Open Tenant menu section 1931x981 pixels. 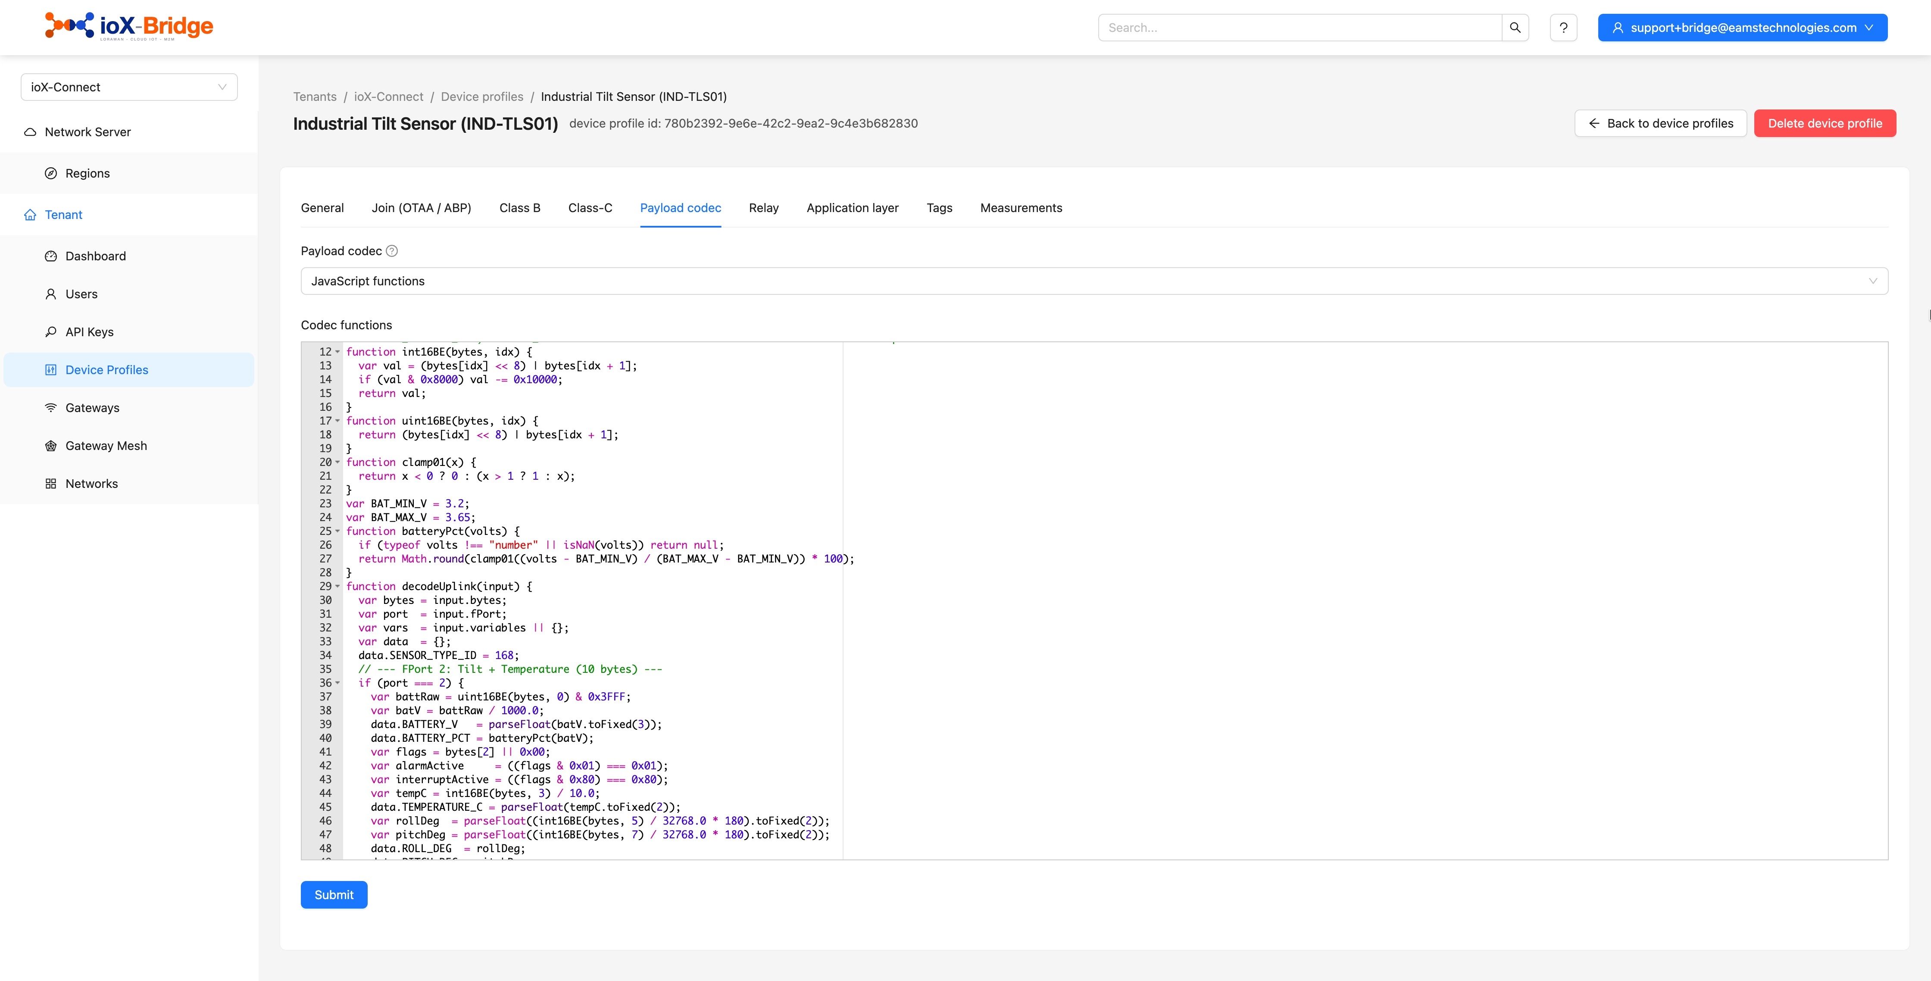click(129, 215)
